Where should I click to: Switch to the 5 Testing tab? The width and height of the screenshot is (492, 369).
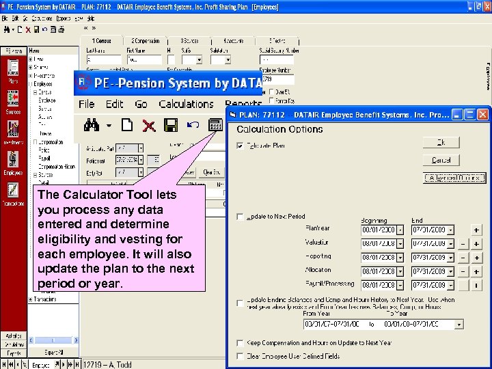pyautogui.click(x=277, y=41)
